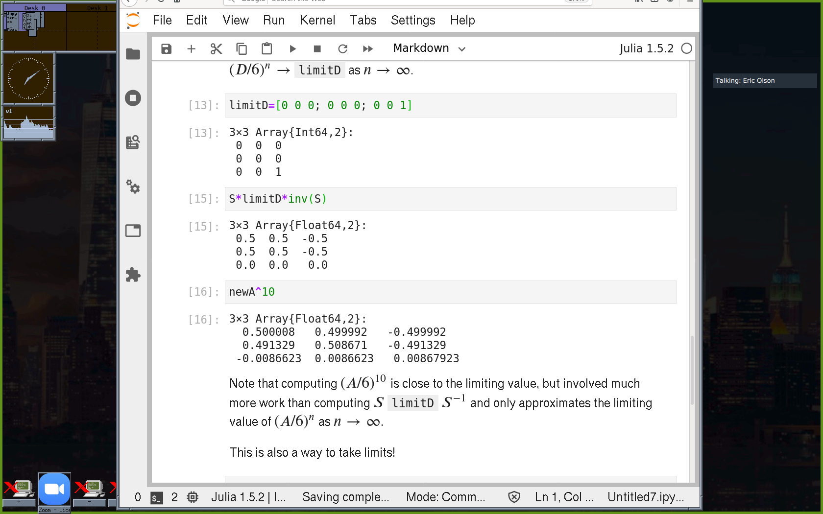Restart the kernel with the refresh icon
This screenshot has height=514, width=823.
[342, 48]
